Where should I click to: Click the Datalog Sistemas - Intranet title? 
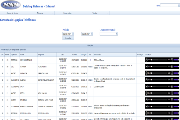[39, 6]
